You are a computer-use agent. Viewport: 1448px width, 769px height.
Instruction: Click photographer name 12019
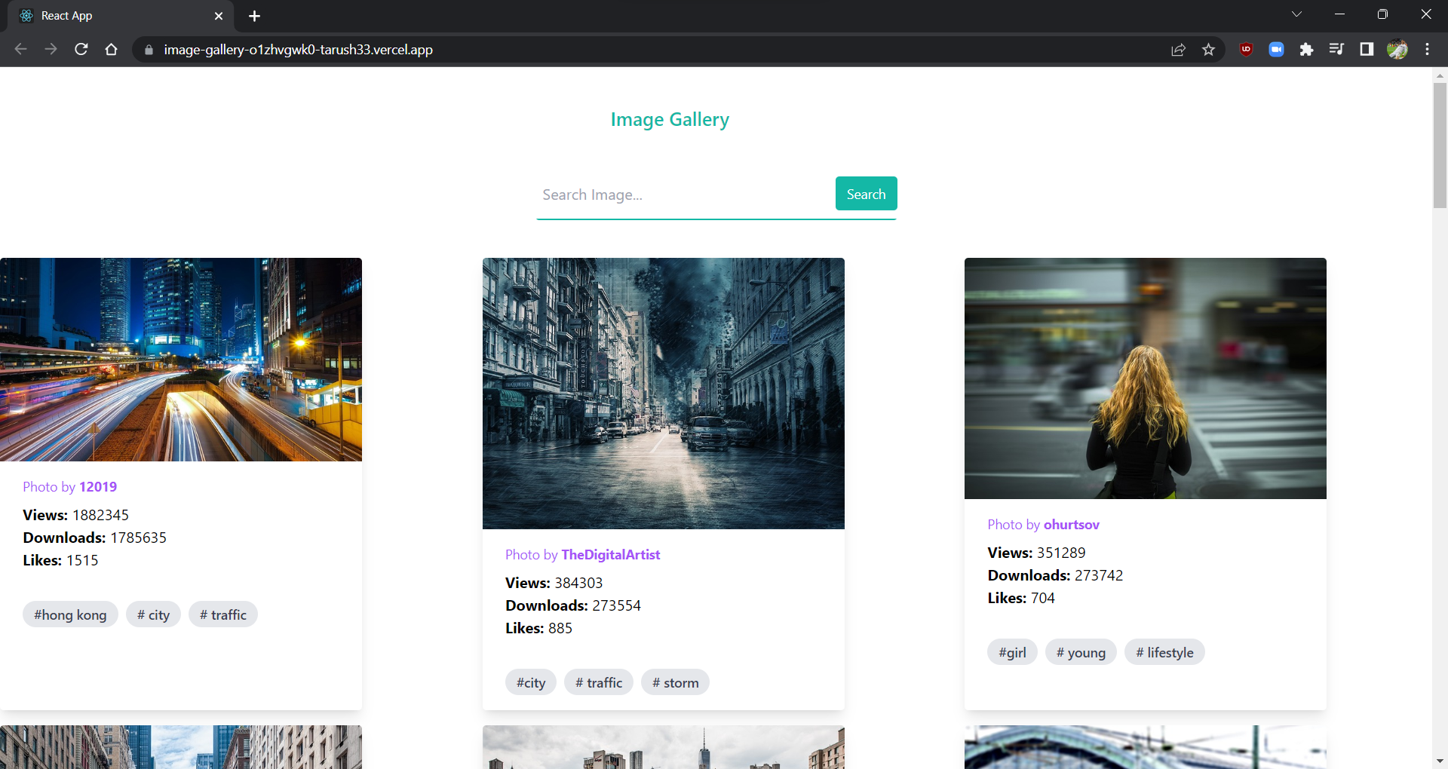tap(98, 487)
